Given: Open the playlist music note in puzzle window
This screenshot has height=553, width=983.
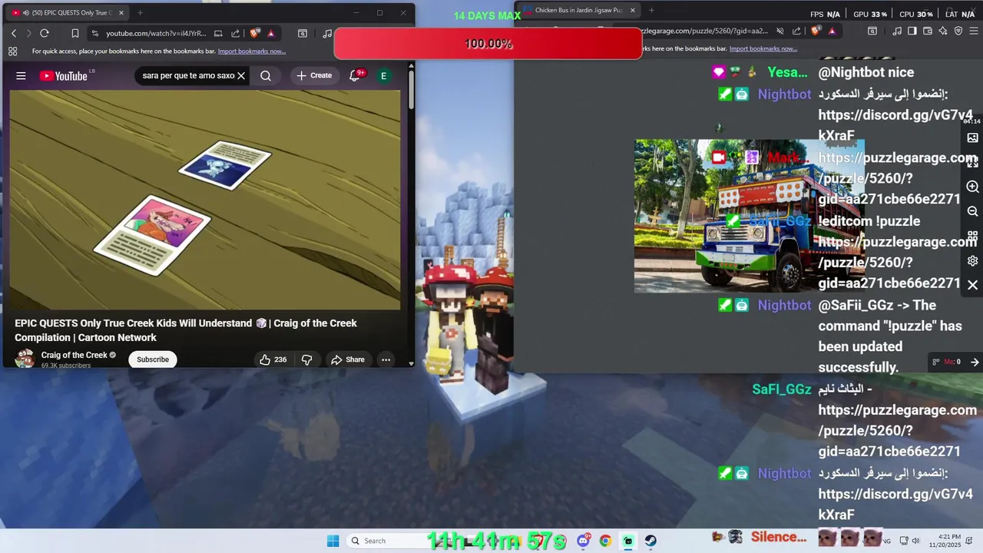Looking at the screenshot, I should point(897,31).
